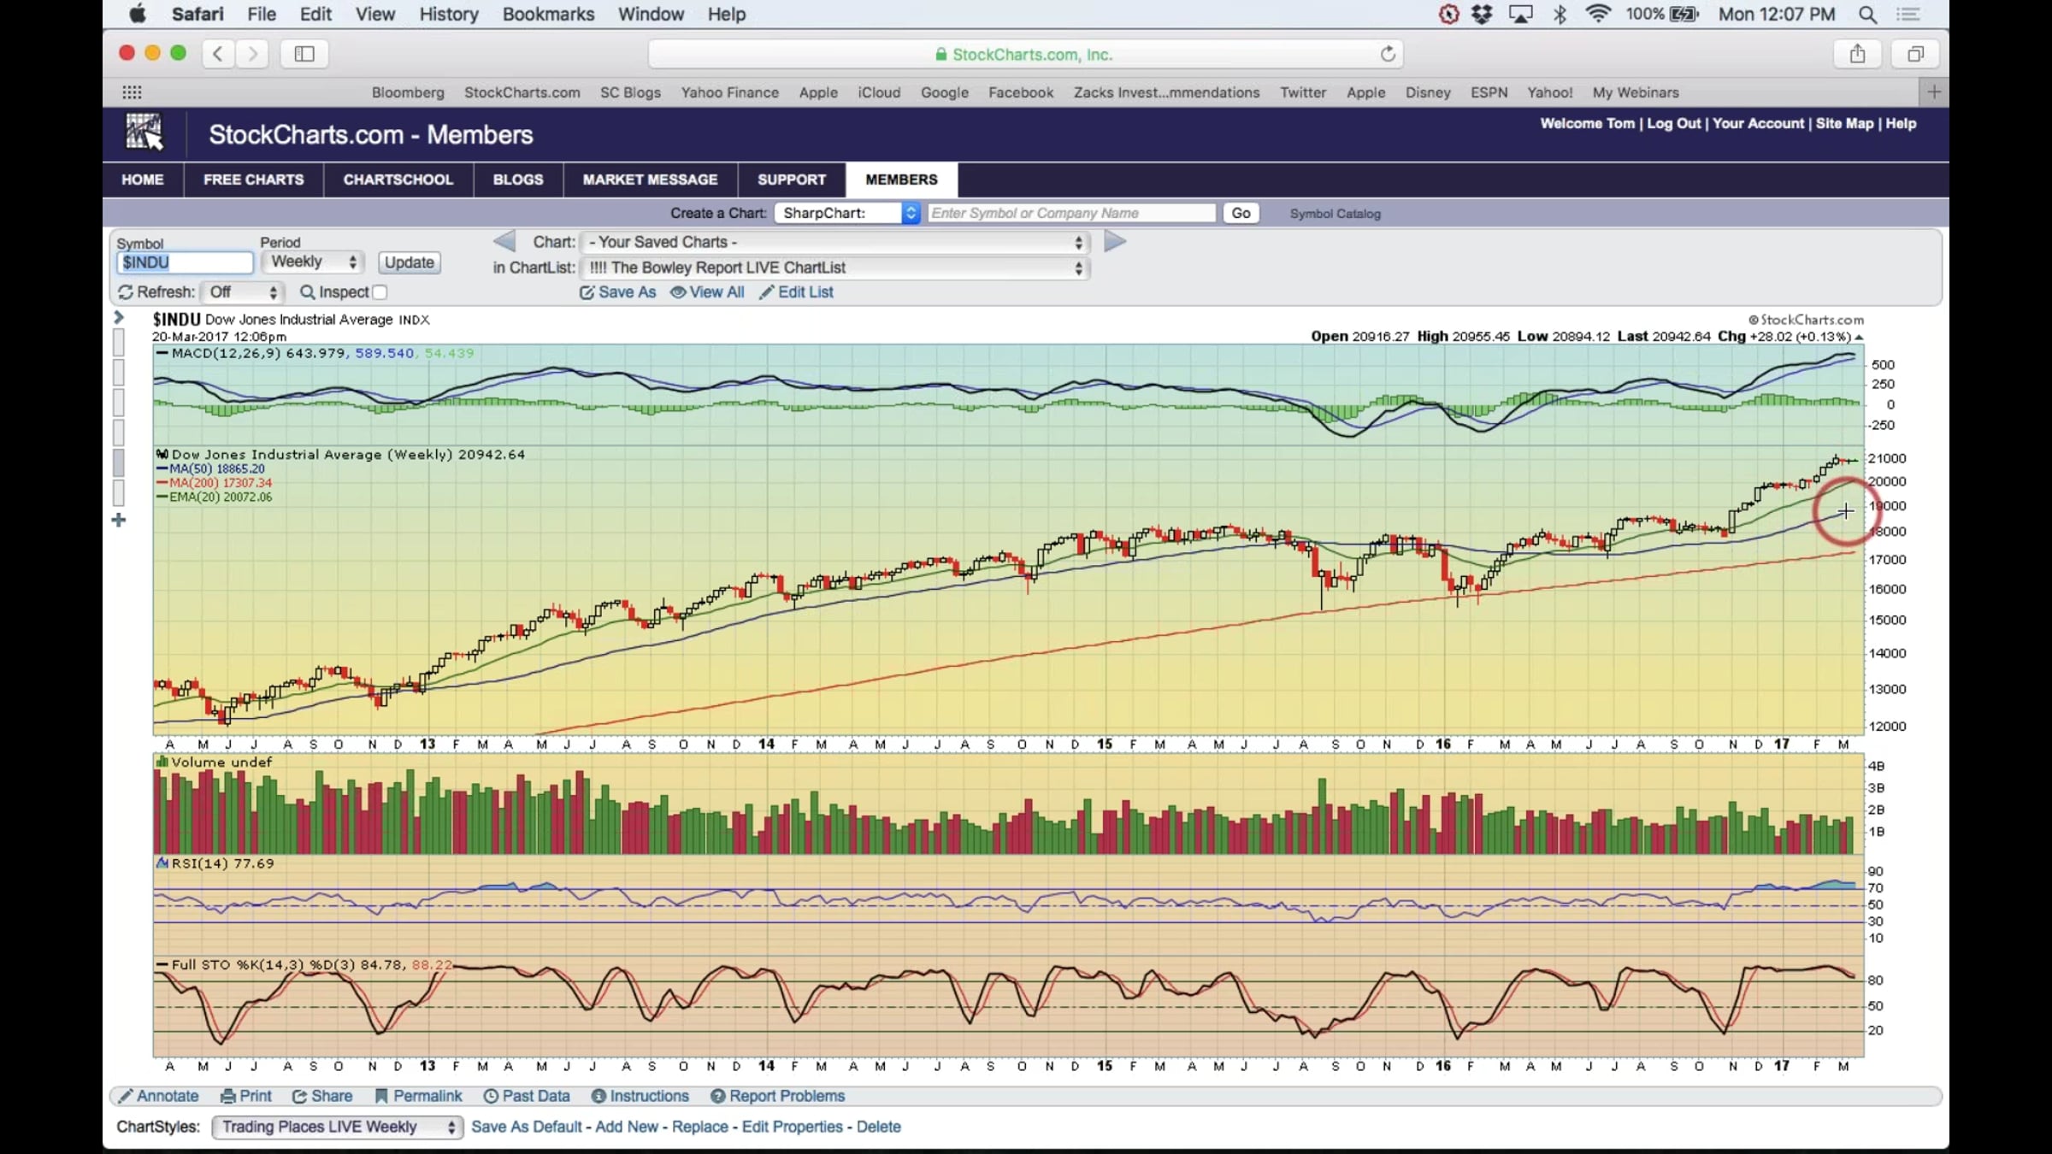Click the Share link below the chart

[x=322, y=1096]
